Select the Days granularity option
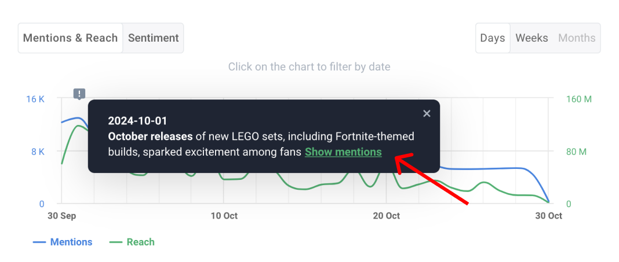Screen dimensions: 619x262 [x=493, y=38]
